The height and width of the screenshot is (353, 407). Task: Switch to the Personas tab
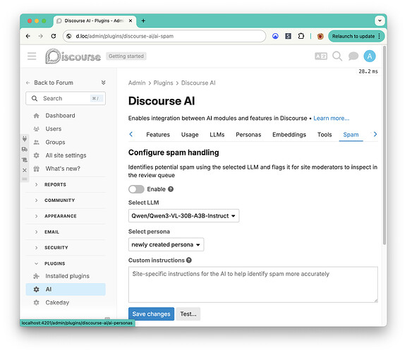(248, 135)
